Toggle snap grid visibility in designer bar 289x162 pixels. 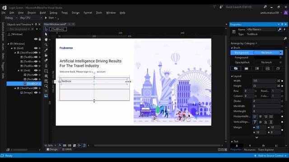click(x=65, y=145)
